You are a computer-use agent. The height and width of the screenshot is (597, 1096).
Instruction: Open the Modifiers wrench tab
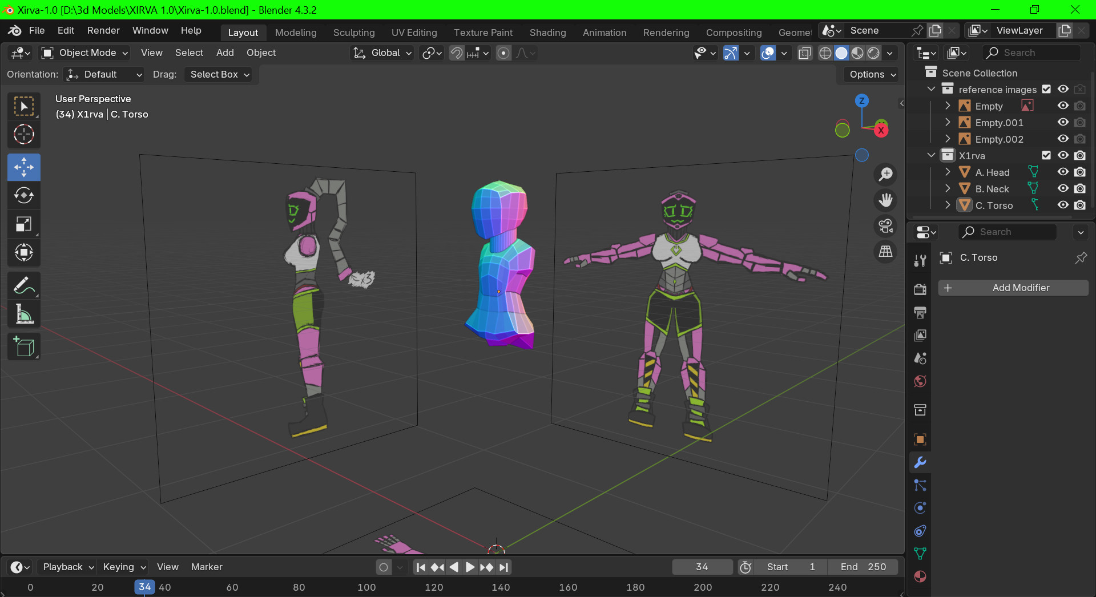point(920,462)
